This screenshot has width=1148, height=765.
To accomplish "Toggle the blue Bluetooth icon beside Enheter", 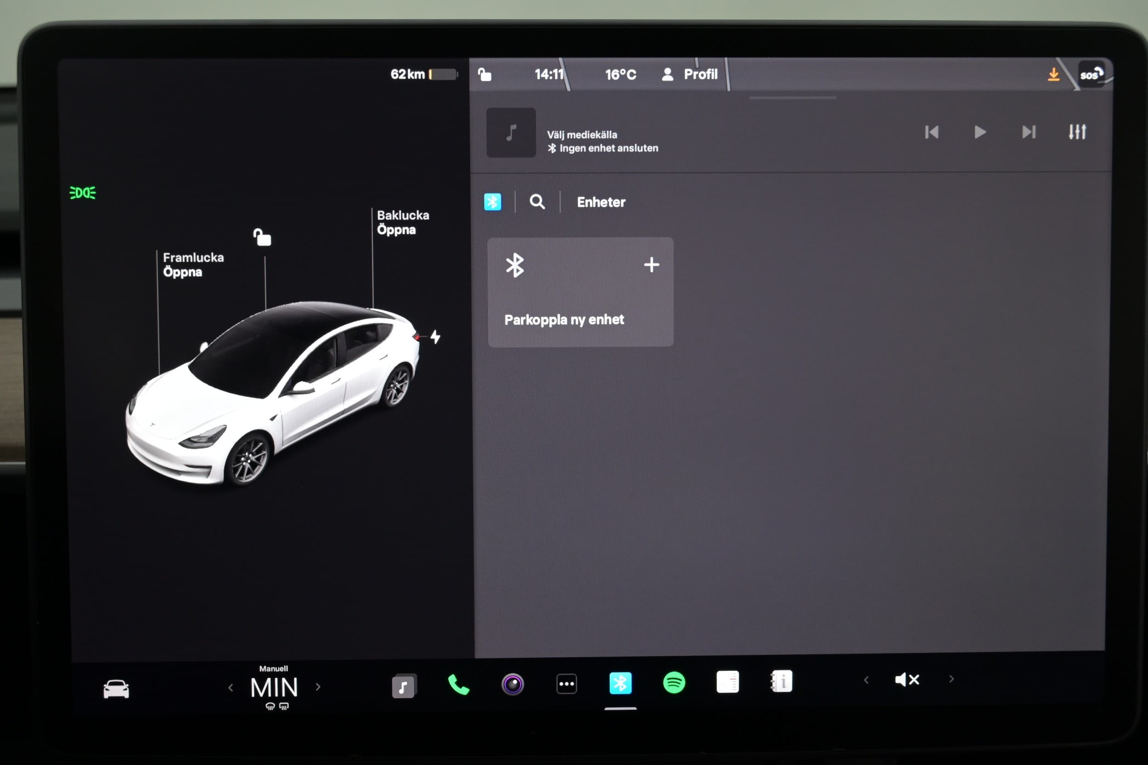I will (x=492, y=201).
